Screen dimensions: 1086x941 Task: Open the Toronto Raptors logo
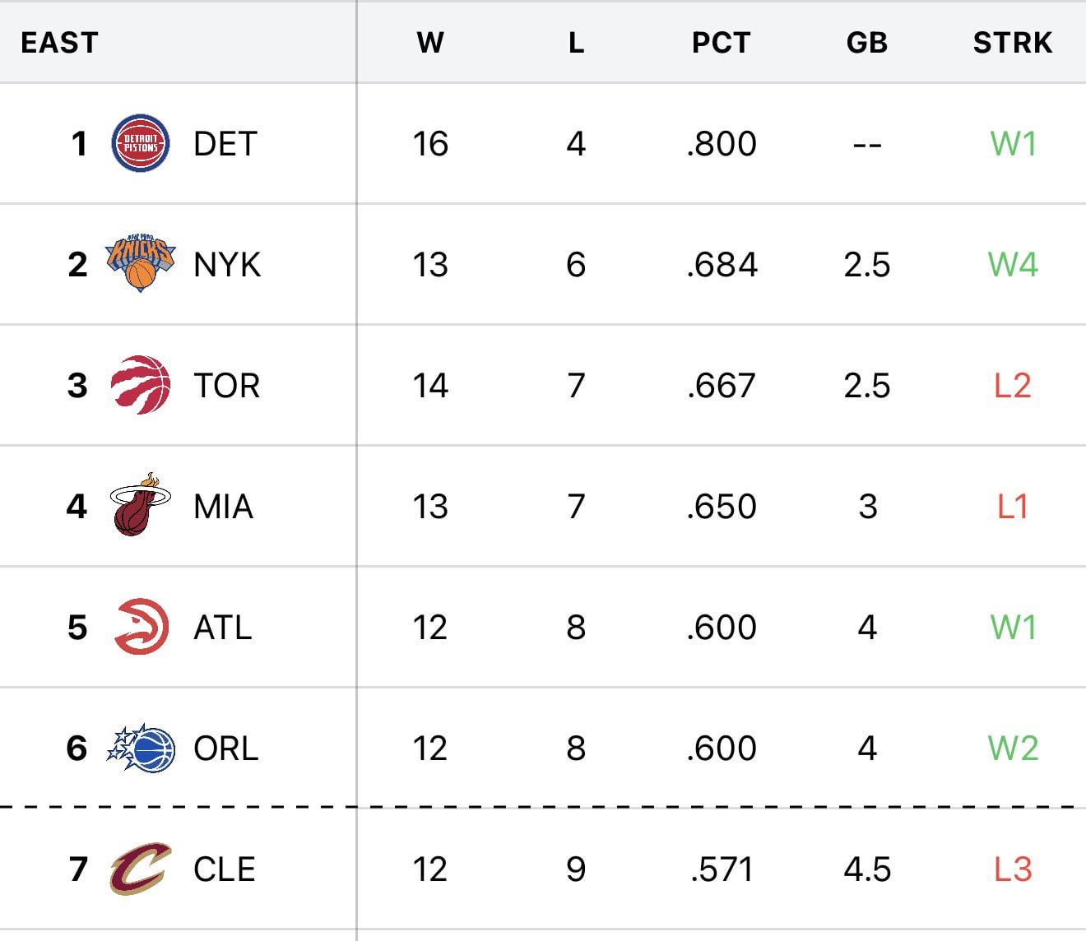[140, 385]
